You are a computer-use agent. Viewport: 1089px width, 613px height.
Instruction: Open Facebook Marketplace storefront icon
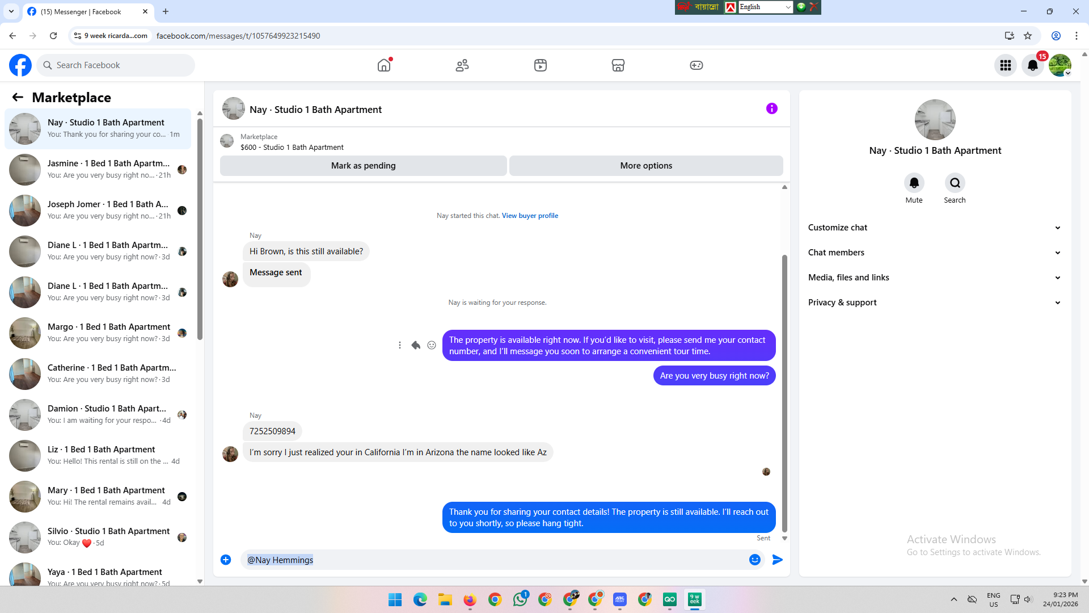618,65
